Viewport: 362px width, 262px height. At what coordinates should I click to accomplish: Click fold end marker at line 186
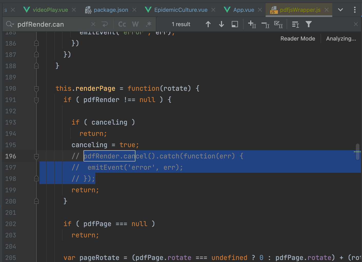point(36,43)
